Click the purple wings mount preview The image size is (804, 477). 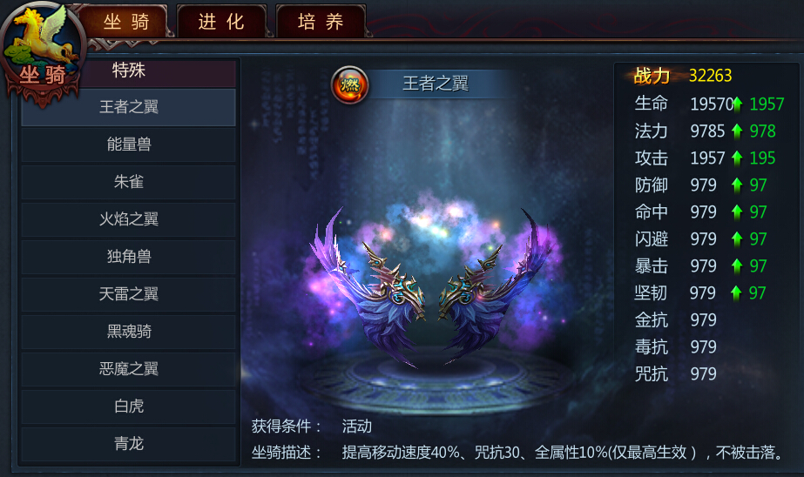pyautogui.click(x=431, y=287)
